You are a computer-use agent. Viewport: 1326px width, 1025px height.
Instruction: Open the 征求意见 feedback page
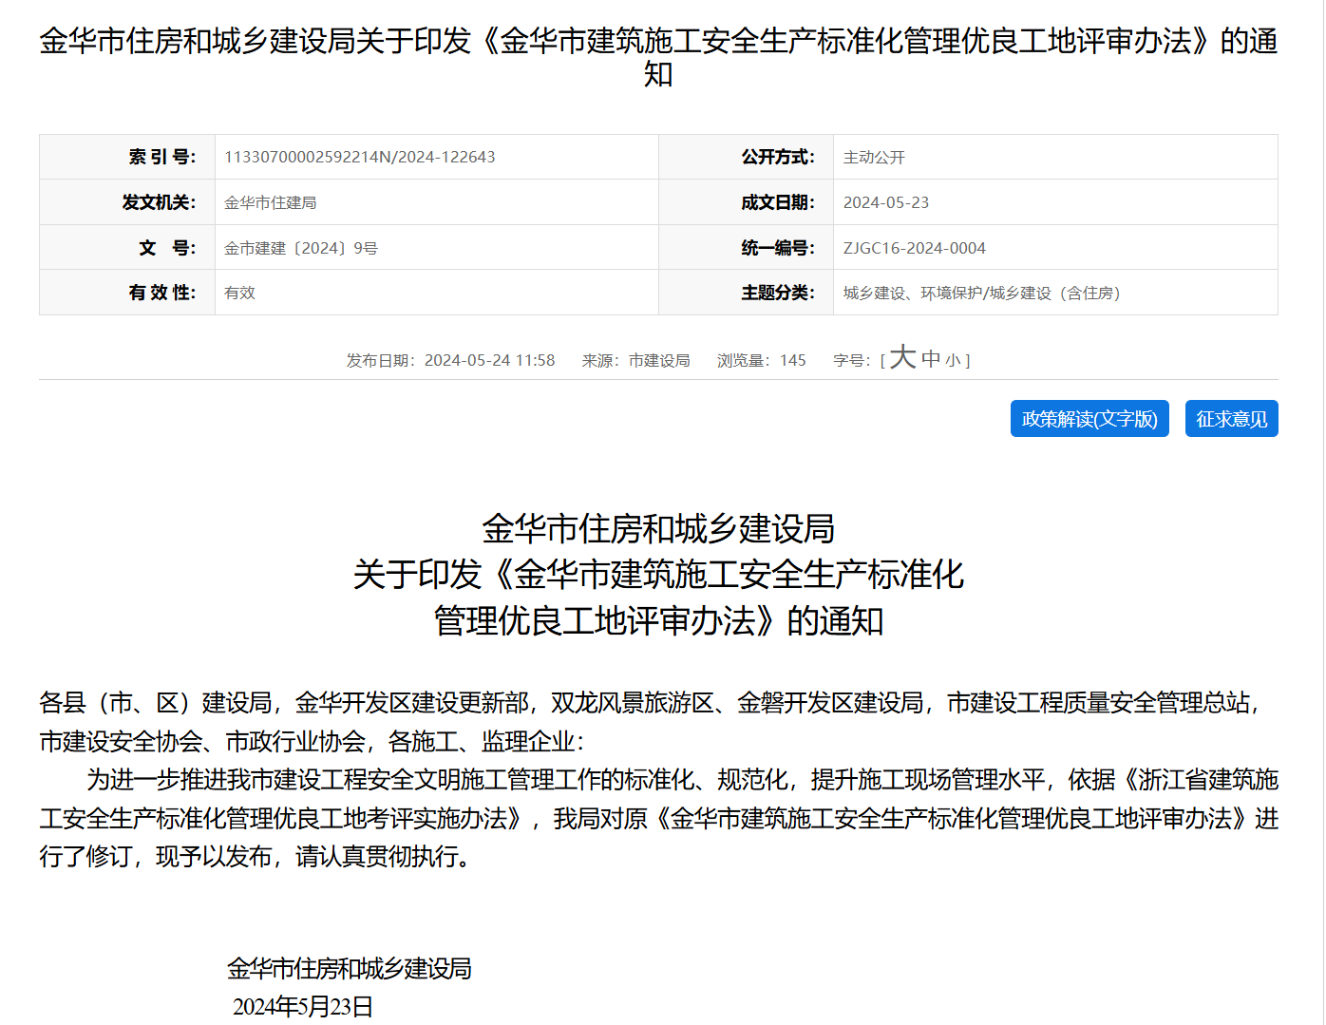click(1231, 419)
